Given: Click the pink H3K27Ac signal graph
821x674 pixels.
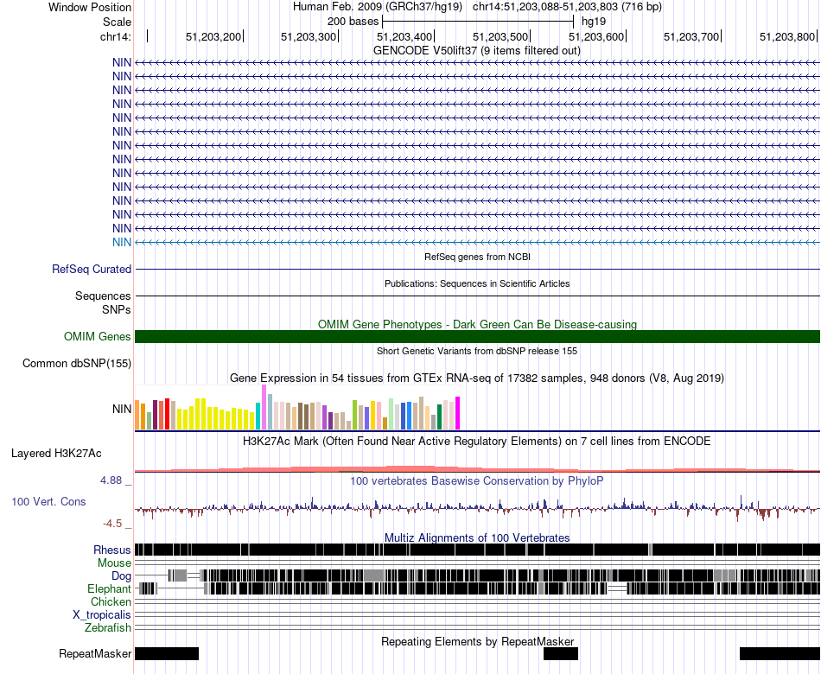Looking at the screenshot, I should 477,468.
